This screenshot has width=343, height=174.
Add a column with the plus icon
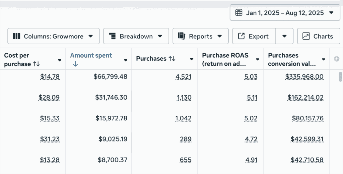[337, 59]
